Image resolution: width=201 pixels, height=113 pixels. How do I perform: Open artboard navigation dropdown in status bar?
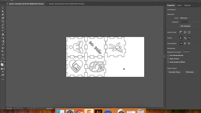(28, 109)
